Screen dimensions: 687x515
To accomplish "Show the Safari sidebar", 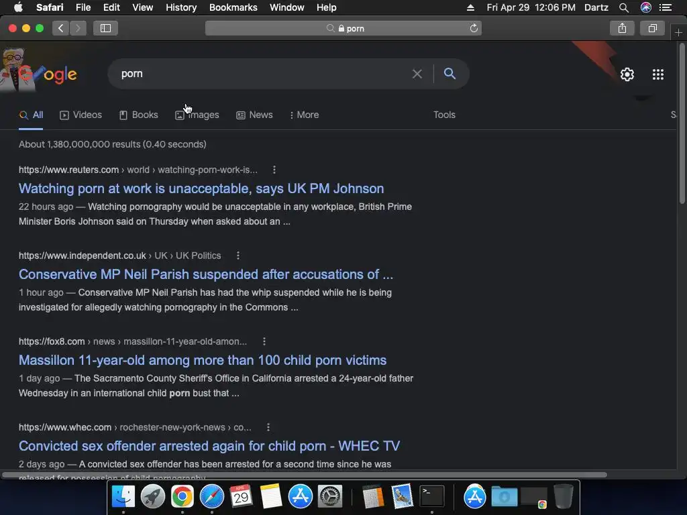I will (105, 28).
